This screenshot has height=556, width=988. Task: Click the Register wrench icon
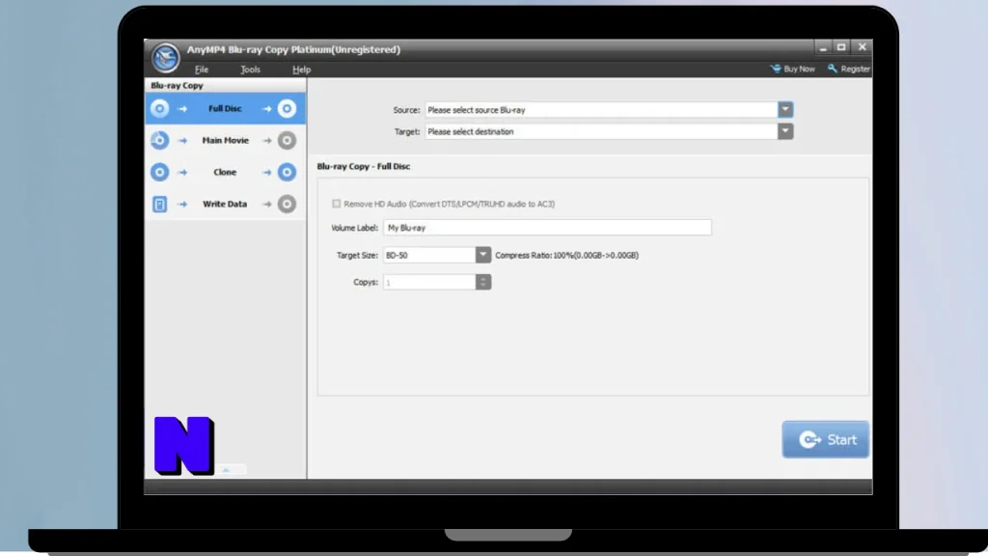[833, 69]
